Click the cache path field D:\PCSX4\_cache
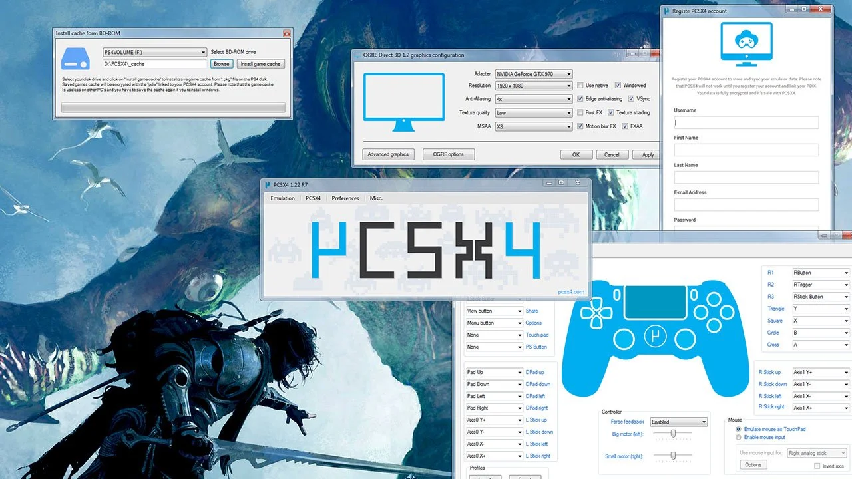Screen dimensions: 852x479 pyautogui.click(x=154, y=64)
